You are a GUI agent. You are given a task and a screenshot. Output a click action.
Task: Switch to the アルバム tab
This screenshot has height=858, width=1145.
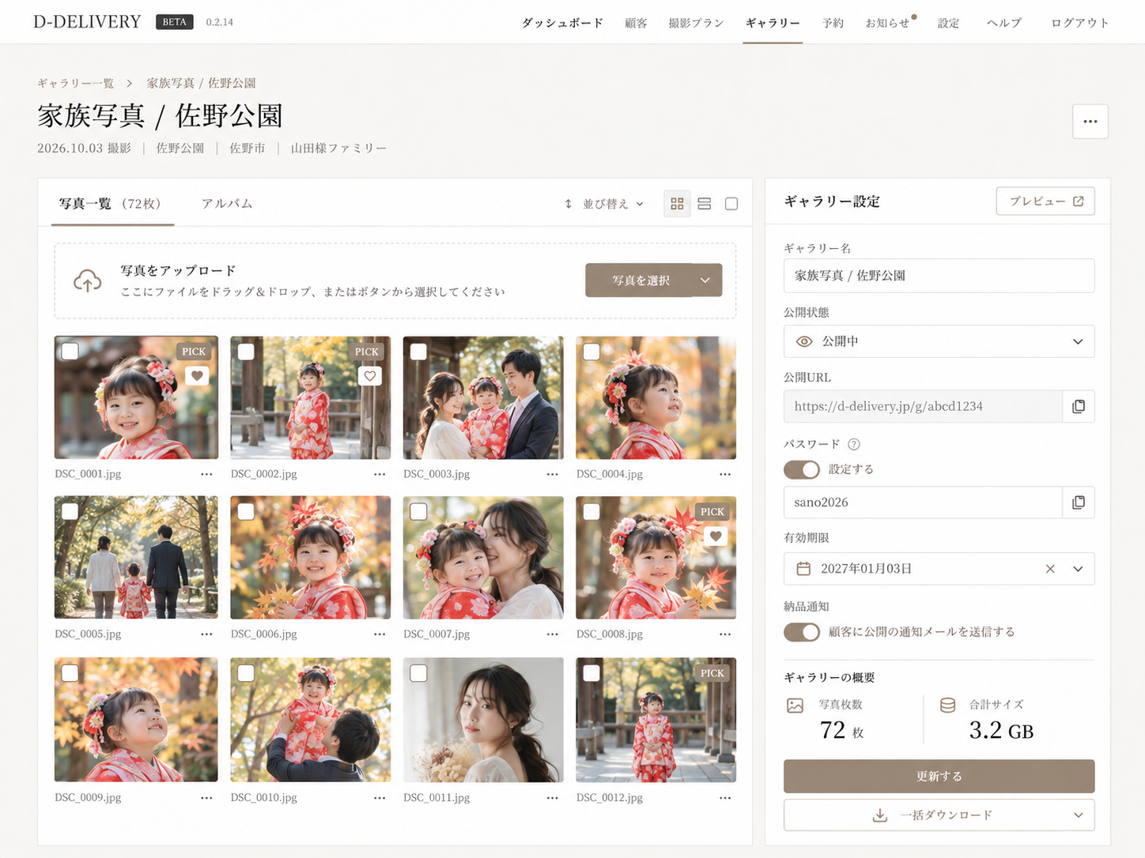[x=227, y=204]
